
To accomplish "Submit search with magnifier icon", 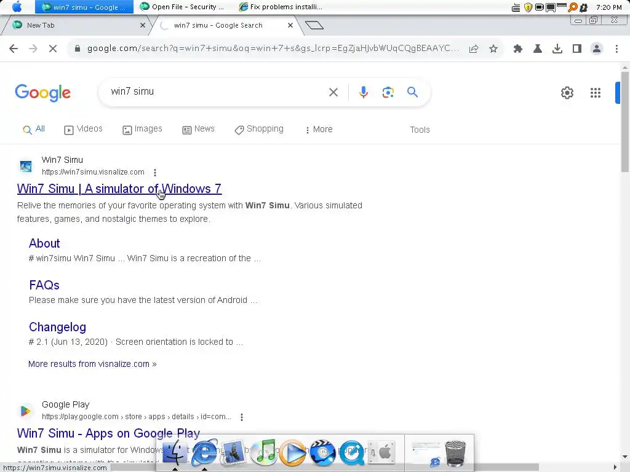I will (412, 92).
